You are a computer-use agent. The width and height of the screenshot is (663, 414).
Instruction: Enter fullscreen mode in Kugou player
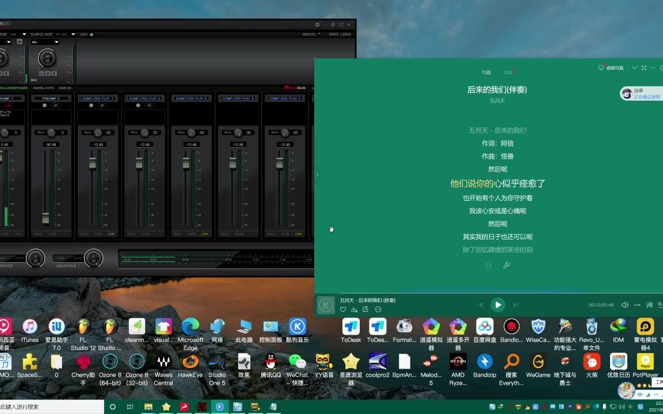pyautogui.click(x=644, y=68)
